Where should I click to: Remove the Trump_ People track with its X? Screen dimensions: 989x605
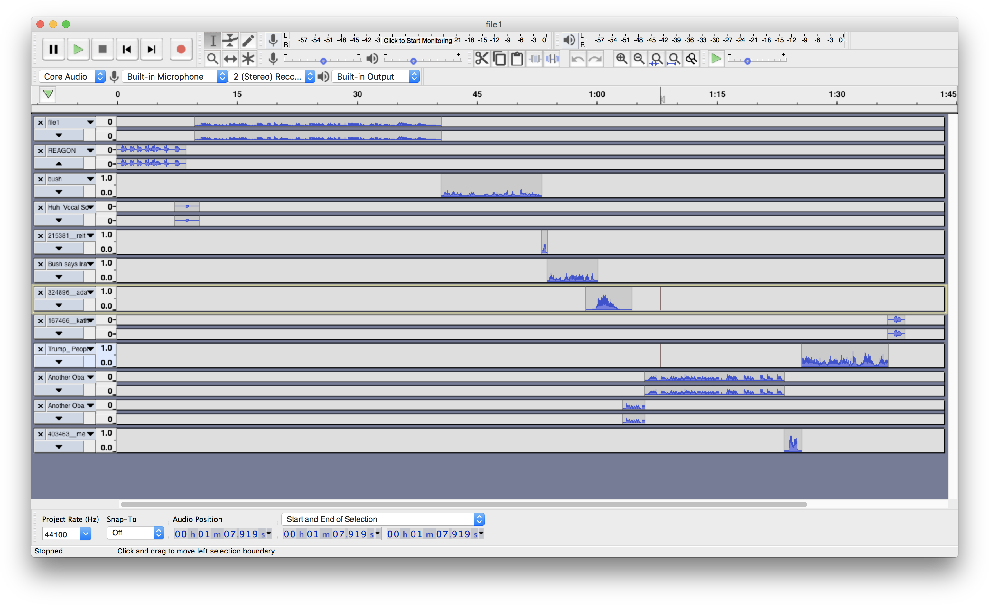click(x=40, y=349)
